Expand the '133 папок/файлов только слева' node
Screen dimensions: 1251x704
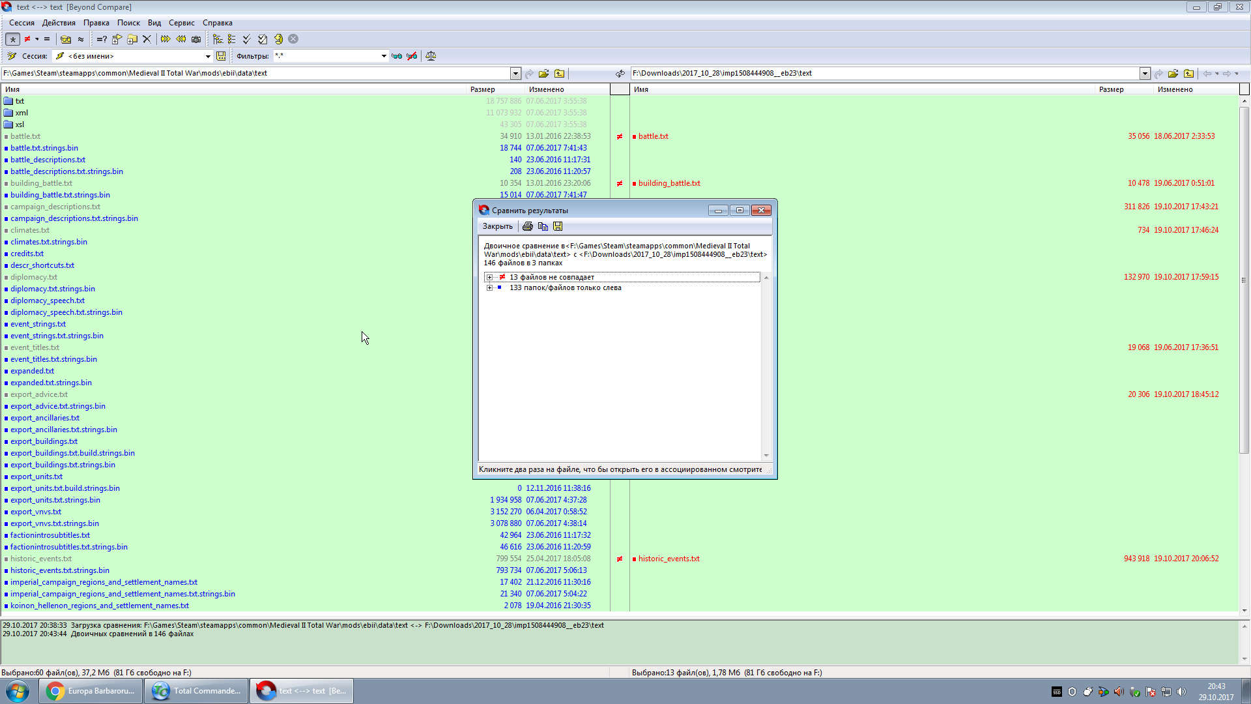click(489, 287)
